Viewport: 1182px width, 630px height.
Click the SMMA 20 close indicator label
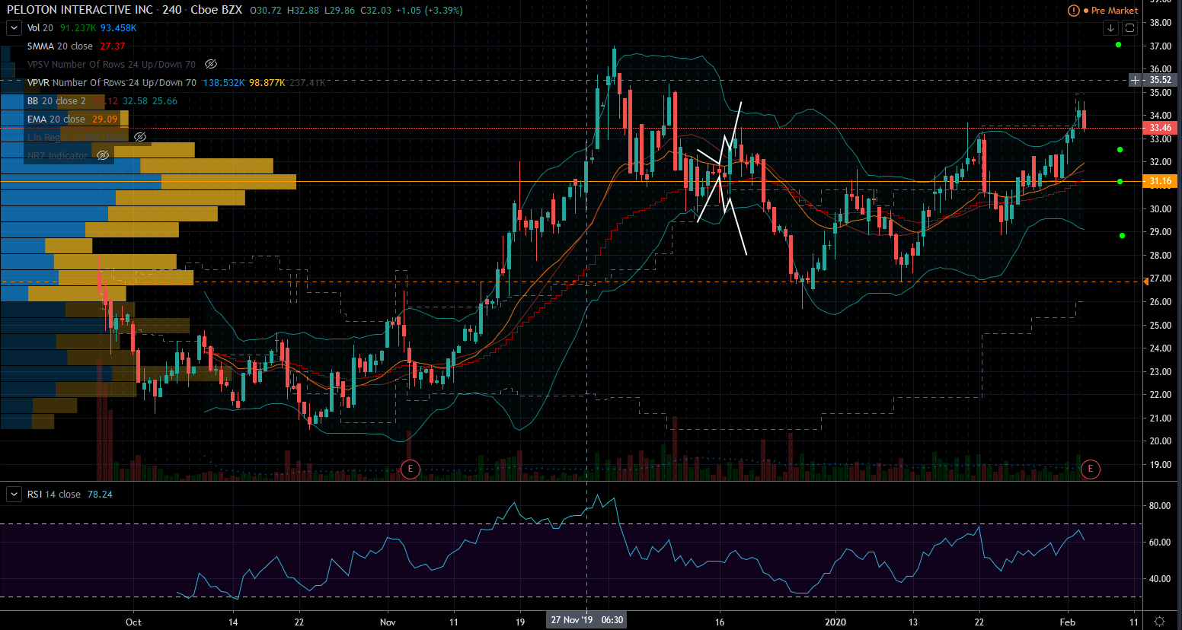tap(59, 46)
